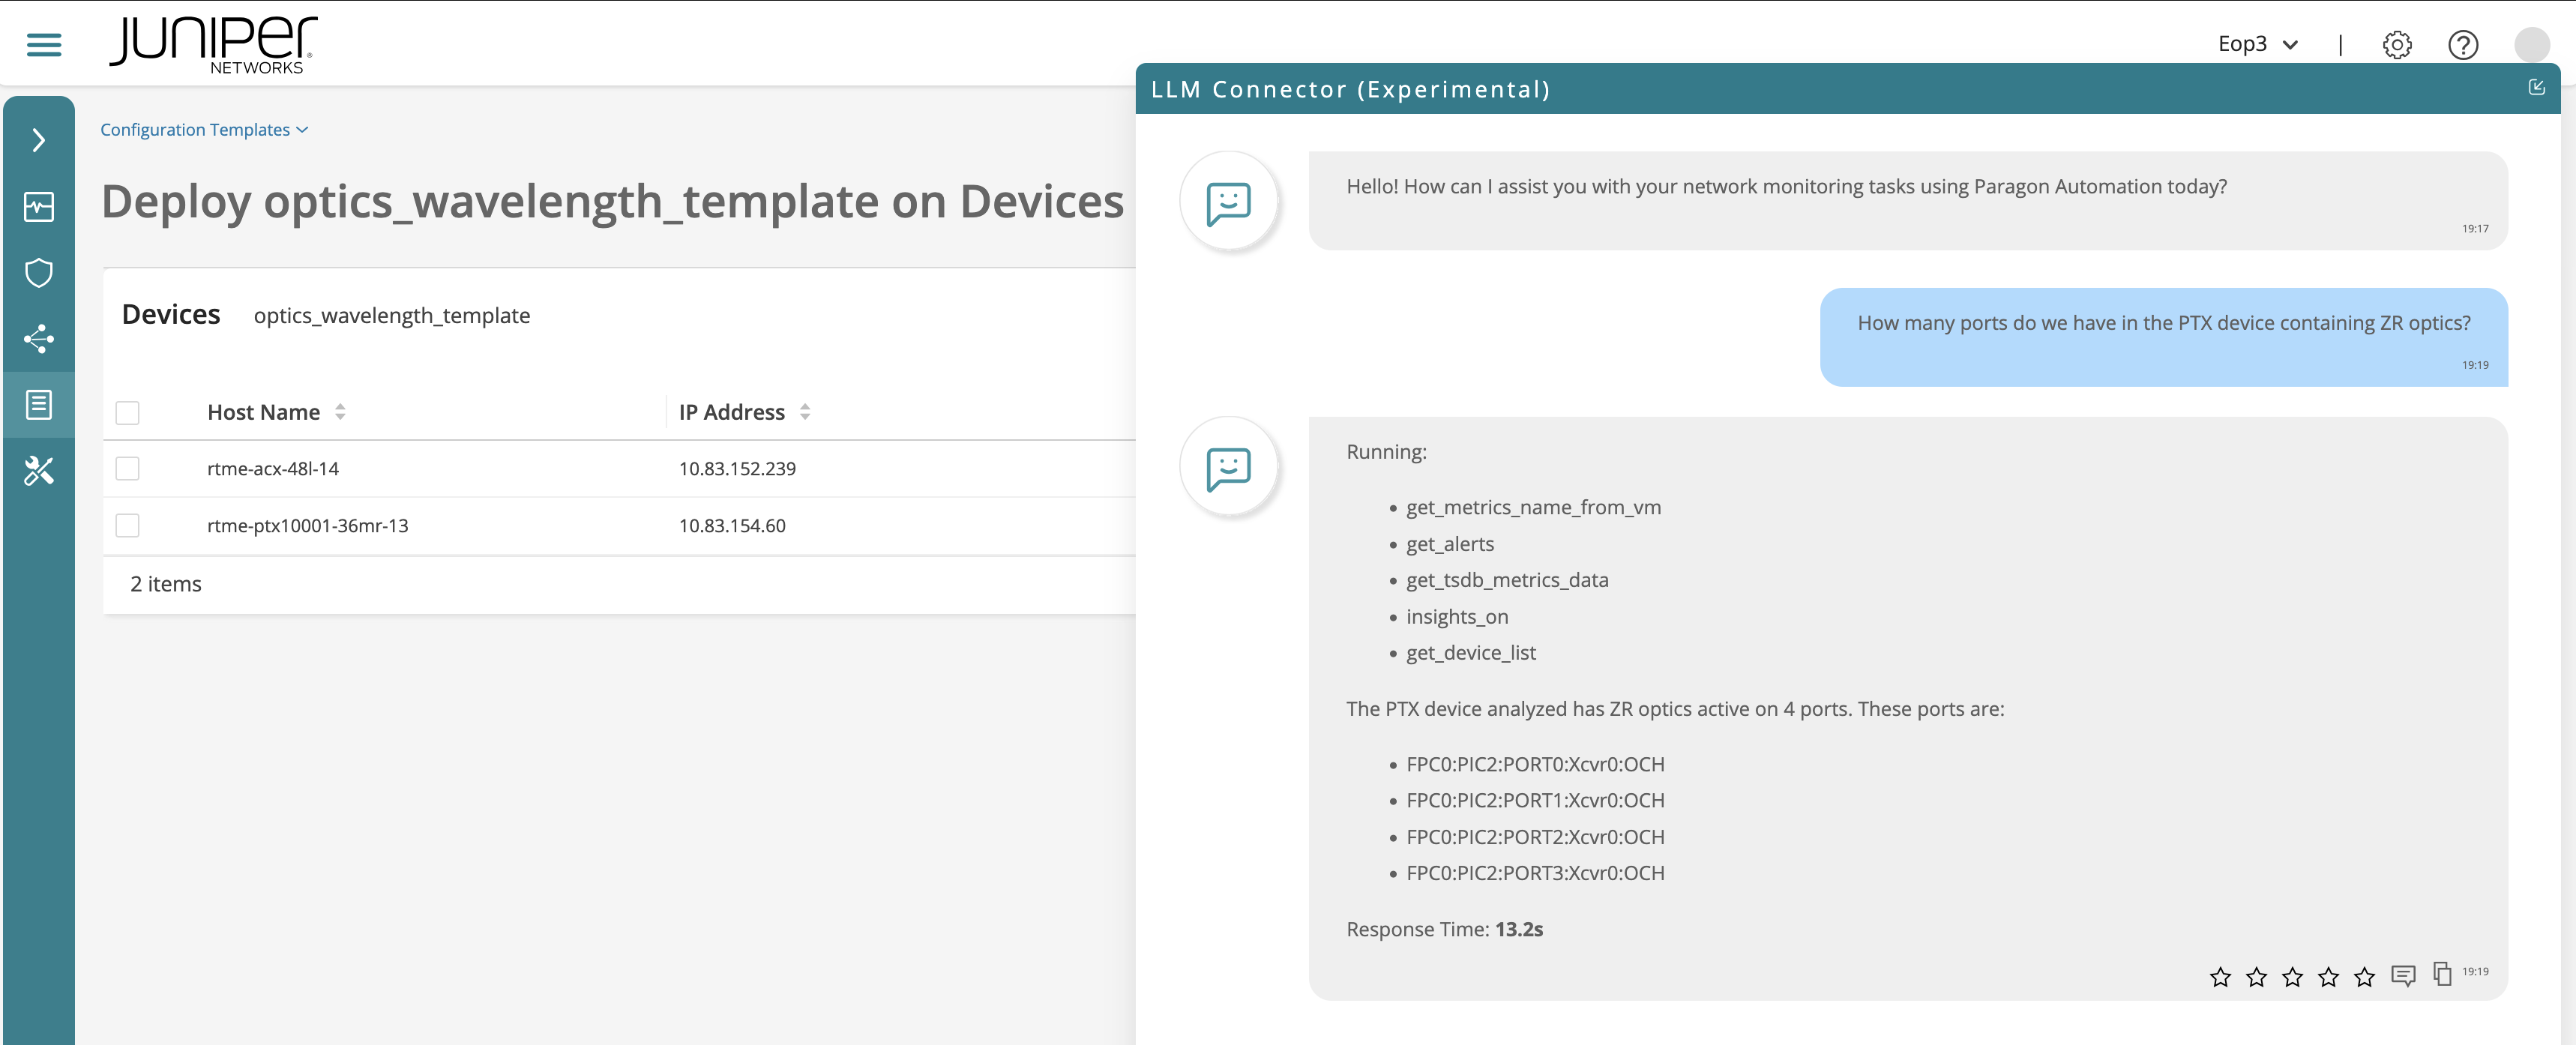Open the shield Trust sidebar icon
The height and width of the screenshot is (1045, 2576).
[39, 273]
